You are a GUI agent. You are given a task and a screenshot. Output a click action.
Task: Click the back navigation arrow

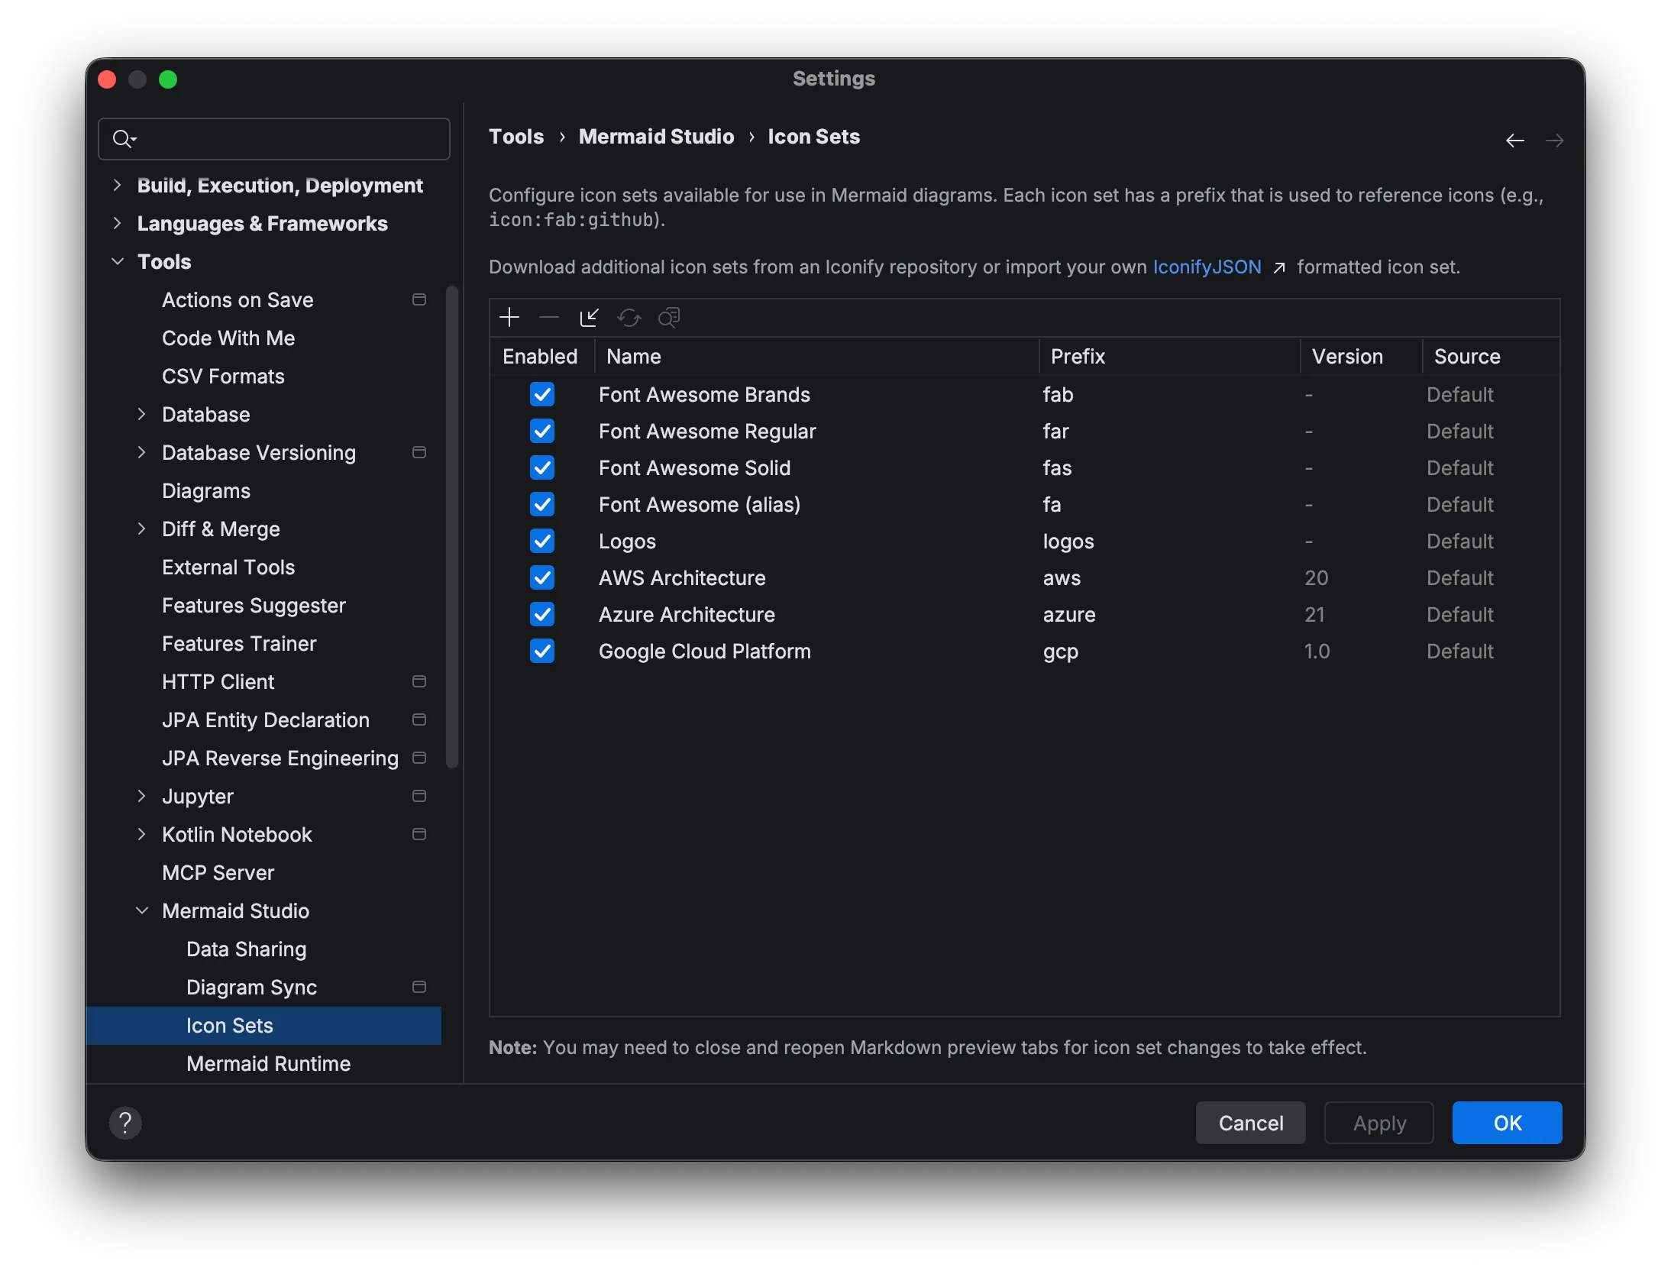point(1515,140)
